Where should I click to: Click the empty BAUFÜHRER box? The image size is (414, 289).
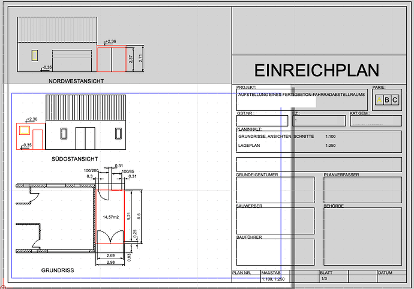coord(275,253)
